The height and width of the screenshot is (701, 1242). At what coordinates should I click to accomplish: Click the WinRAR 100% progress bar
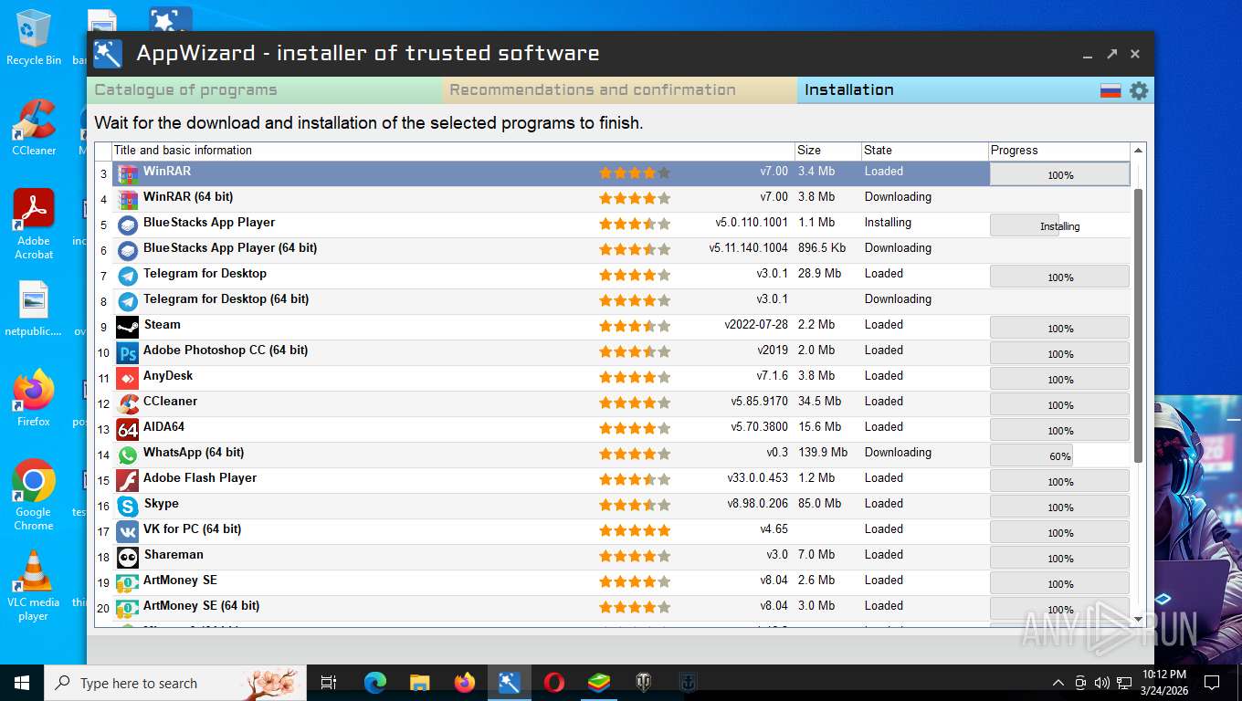click(x=1060, y=174)
